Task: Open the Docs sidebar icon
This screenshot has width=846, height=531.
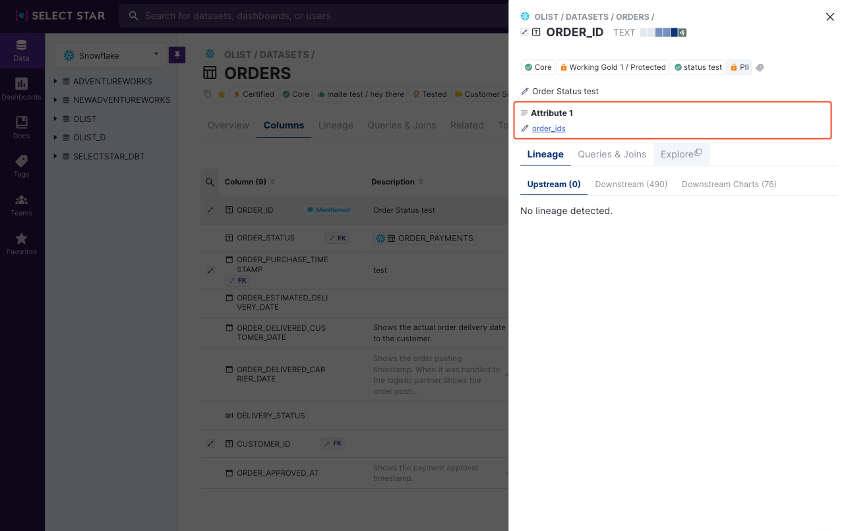Action: pyautogui.click(x=21, y=127)
